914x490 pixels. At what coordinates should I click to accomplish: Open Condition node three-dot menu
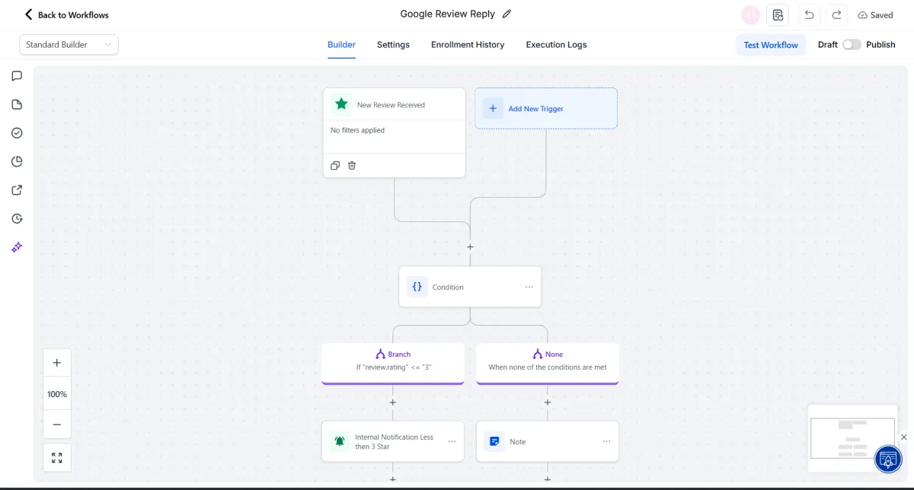coord(529,287)
